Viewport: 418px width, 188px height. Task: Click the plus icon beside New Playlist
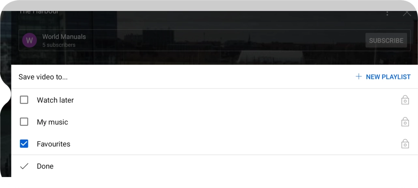(359, 77)
